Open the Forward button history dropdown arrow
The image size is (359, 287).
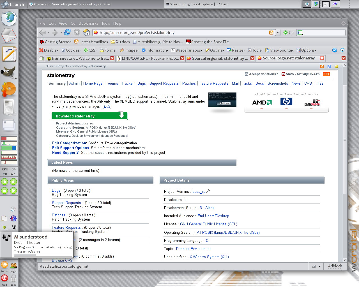pyautogui.click(x=61, y=33)
